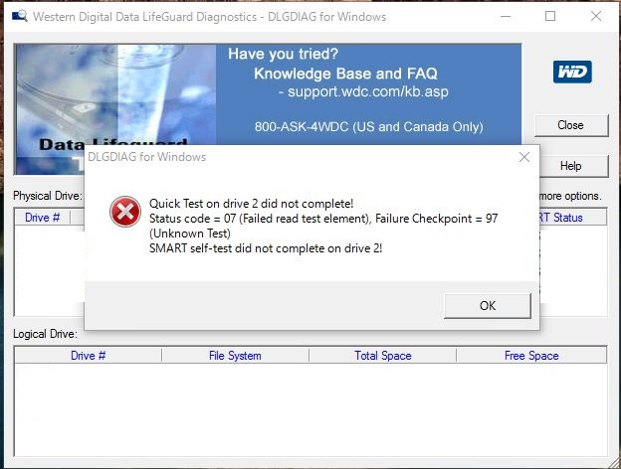Close the DLGDIAG error dialog
The height and width of the screenshot is (469, 621).
point(524,157)
